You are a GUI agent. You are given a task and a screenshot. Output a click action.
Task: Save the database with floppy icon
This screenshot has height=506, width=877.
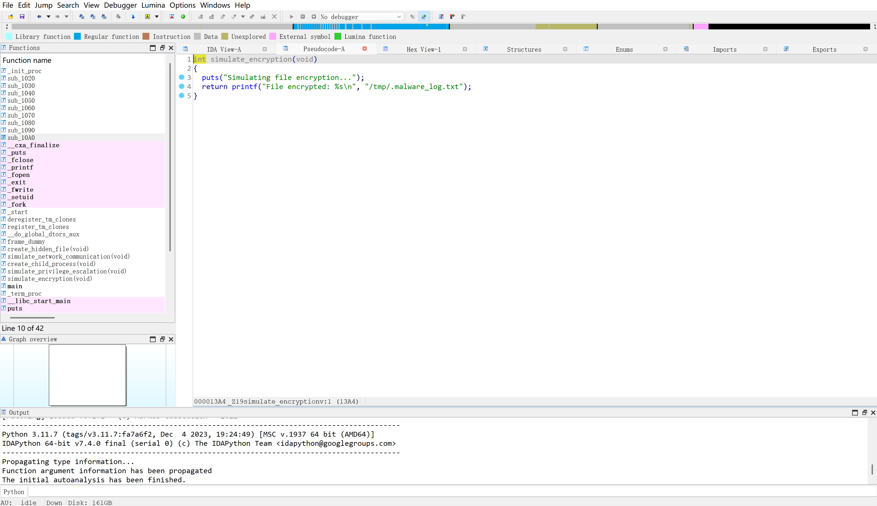coord(22,17)
